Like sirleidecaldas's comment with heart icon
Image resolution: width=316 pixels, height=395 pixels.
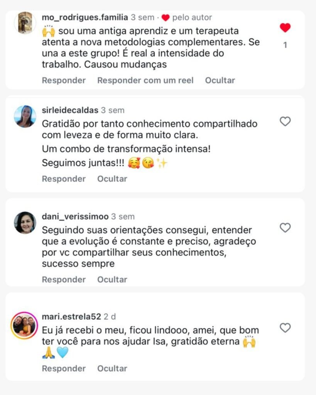click(285, 122)
